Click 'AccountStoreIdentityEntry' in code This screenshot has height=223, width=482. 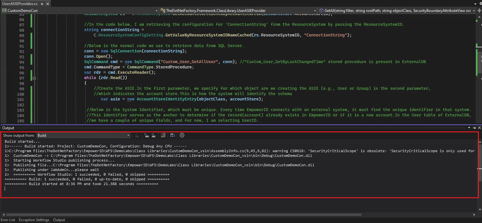pyautogui.click(x=166, y=99)
